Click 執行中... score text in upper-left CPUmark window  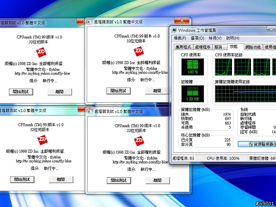(50, 81)
